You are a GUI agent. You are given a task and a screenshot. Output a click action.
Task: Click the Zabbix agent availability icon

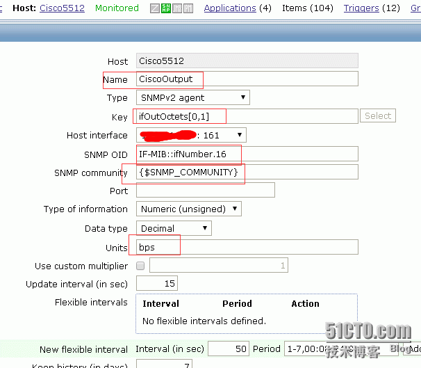[155, 8]
